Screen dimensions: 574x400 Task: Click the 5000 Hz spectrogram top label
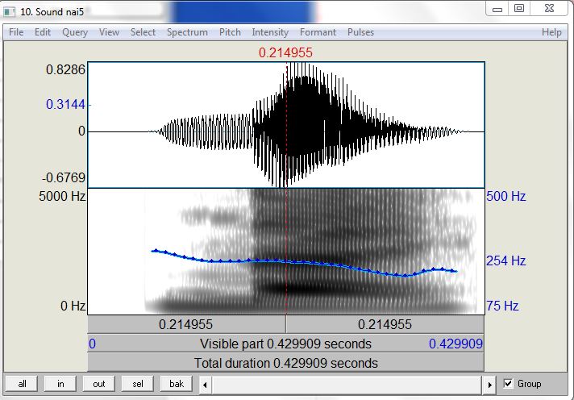62,196
